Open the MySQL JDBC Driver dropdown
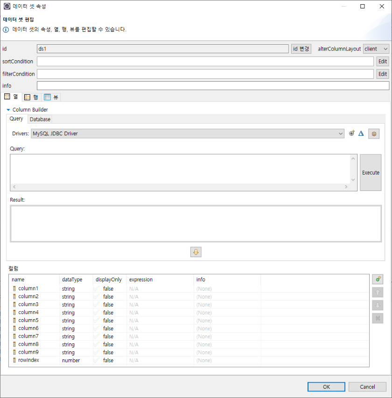 [188, 134]
